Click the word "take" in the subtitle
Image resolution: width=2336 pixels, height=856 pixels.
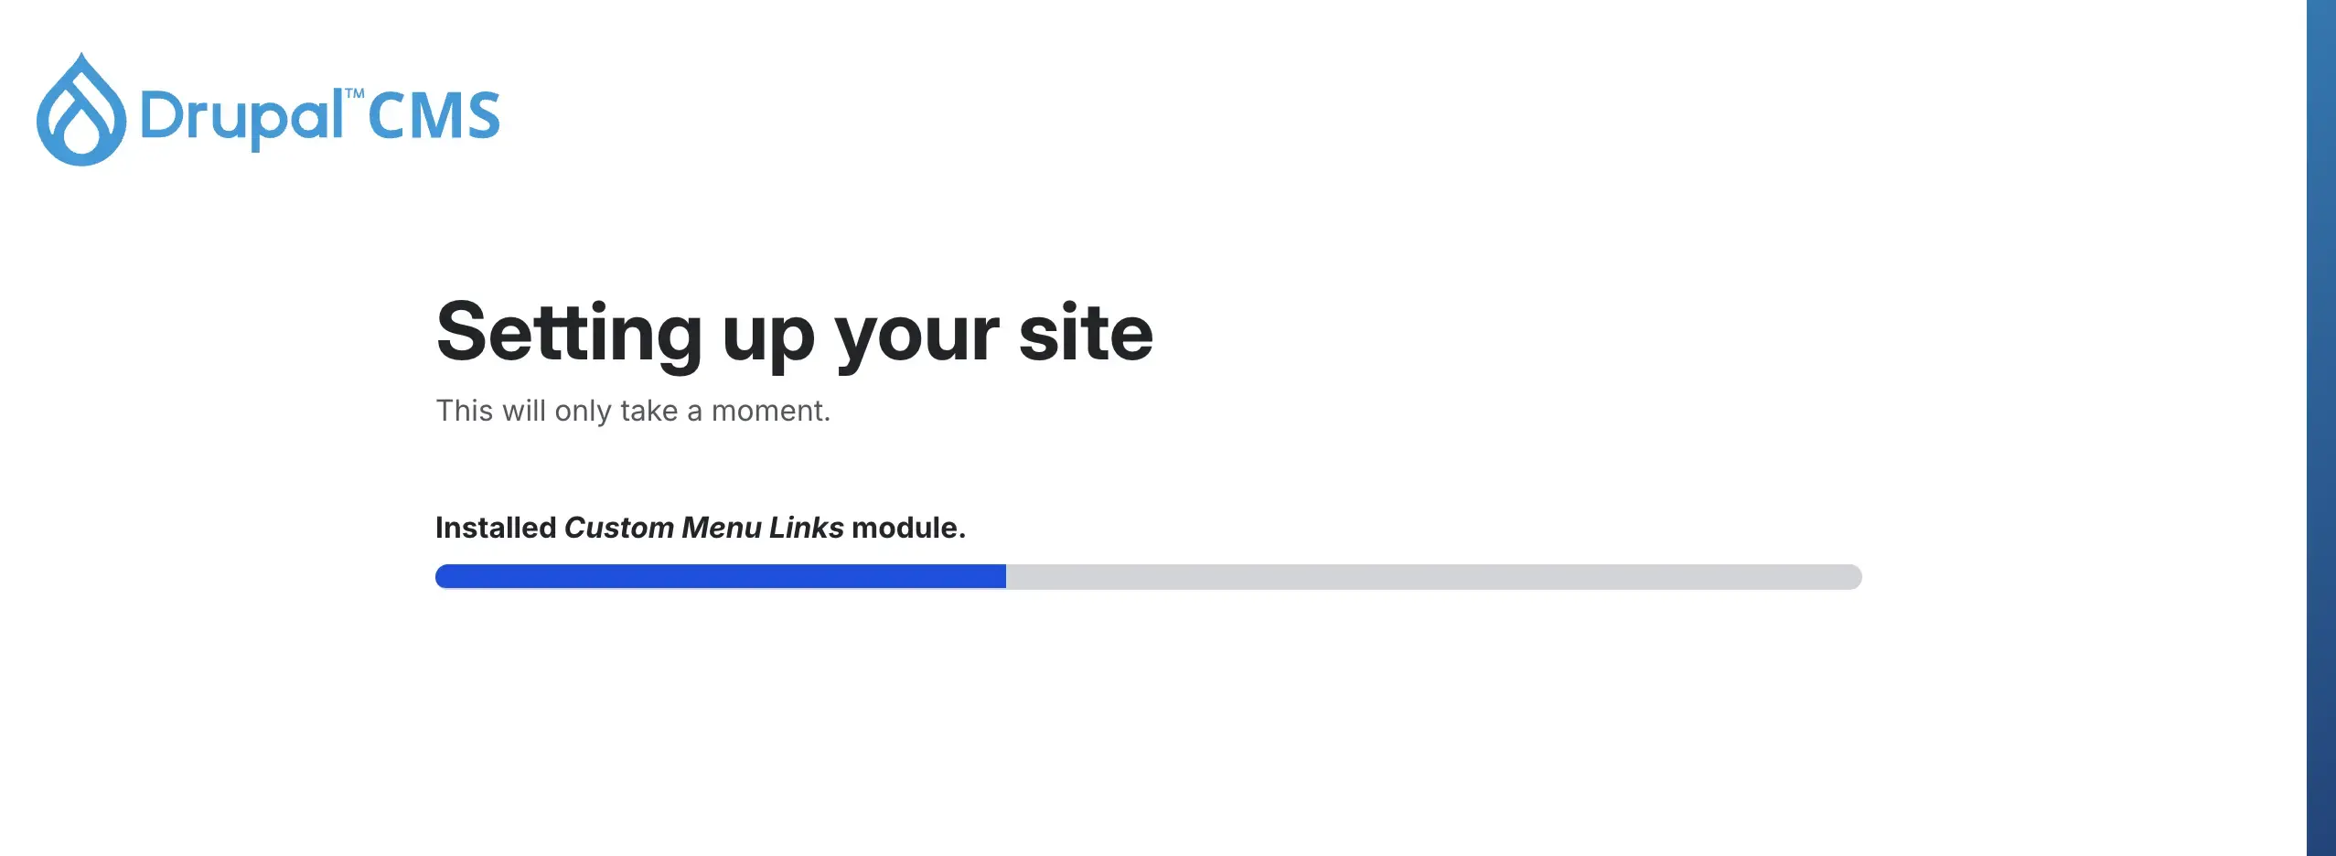click(x=648, y=411)
